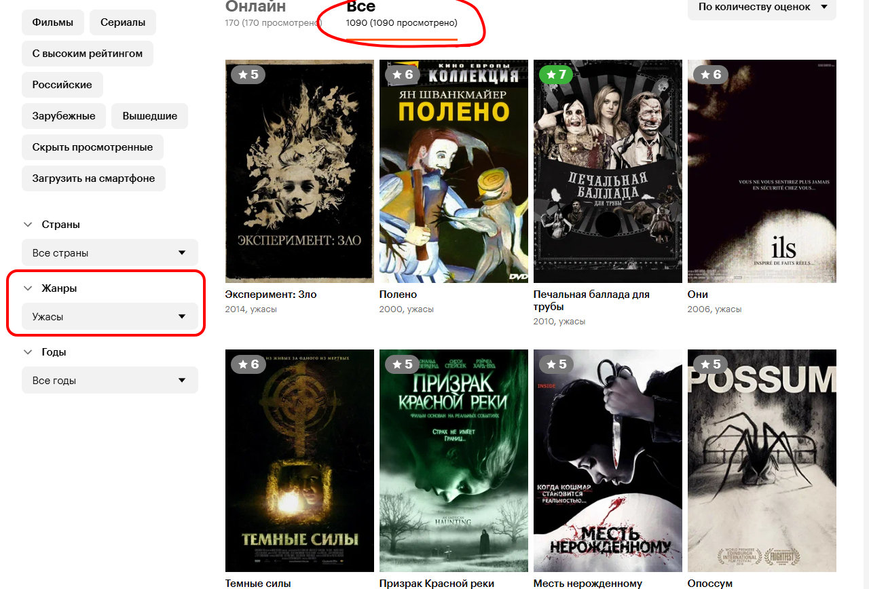Click the Жанры section label
Viewport: 869px width, 589px height.
click(60, 288)
